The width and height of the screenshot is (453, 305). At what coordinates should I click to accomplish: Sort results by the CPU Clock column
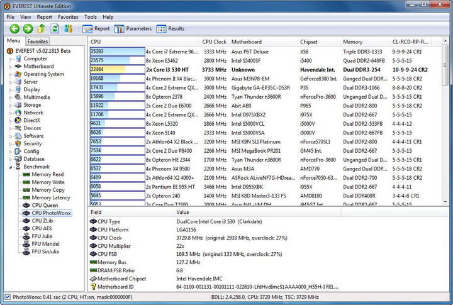coord(214,42)
